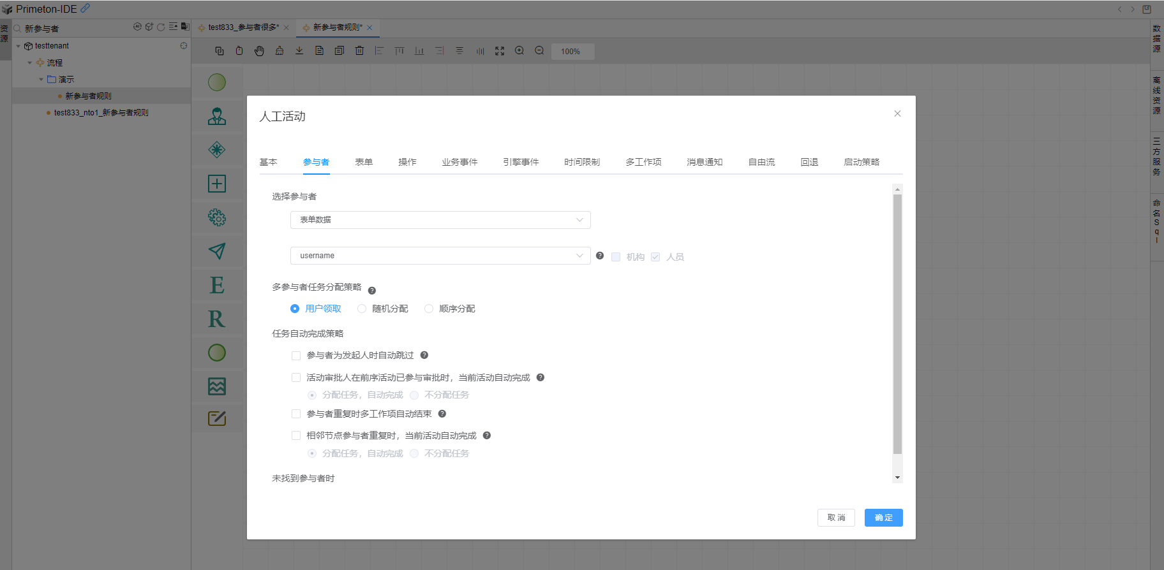Select the 随机分配 radio option

tap(362, 309)
